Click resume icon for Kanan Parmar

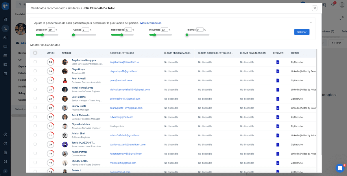(278, 154)
